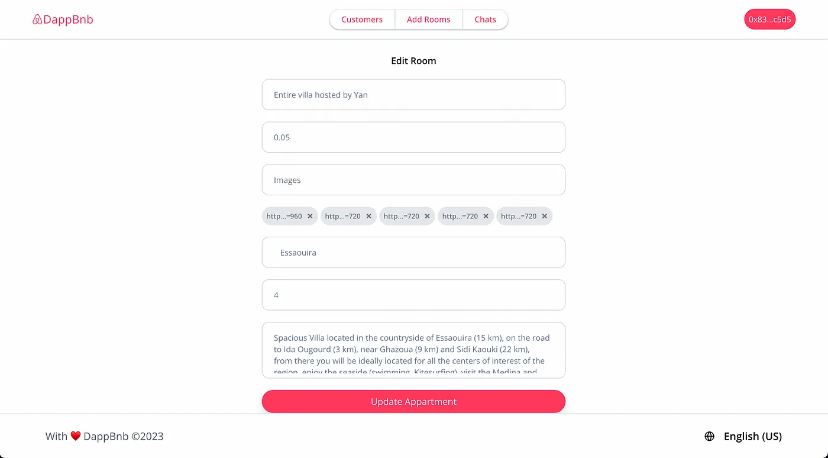
Task: Remove the fourth image URL tag
Action: tap(486, 216)
